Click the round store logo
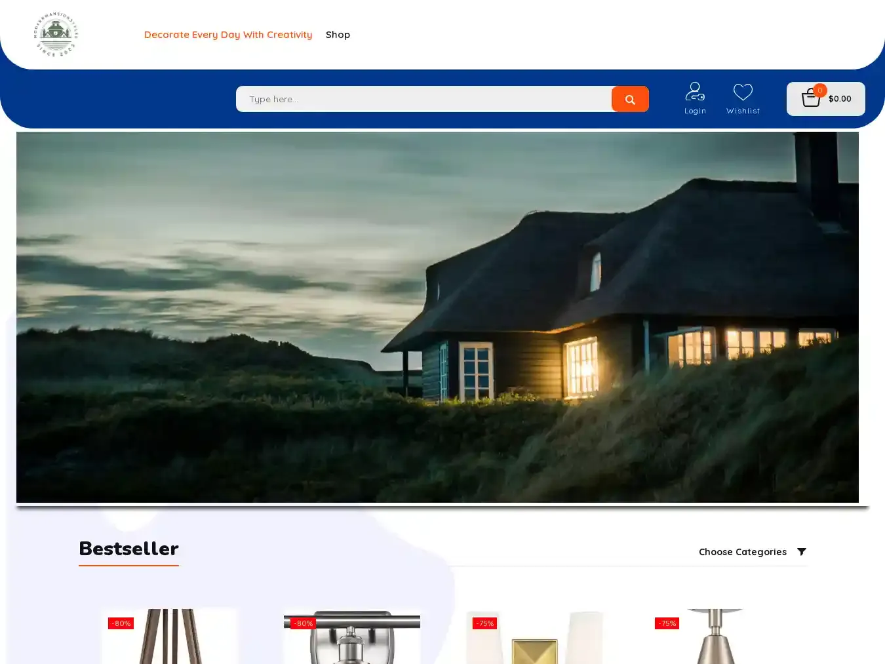885x664 pixels. (56, 34)
